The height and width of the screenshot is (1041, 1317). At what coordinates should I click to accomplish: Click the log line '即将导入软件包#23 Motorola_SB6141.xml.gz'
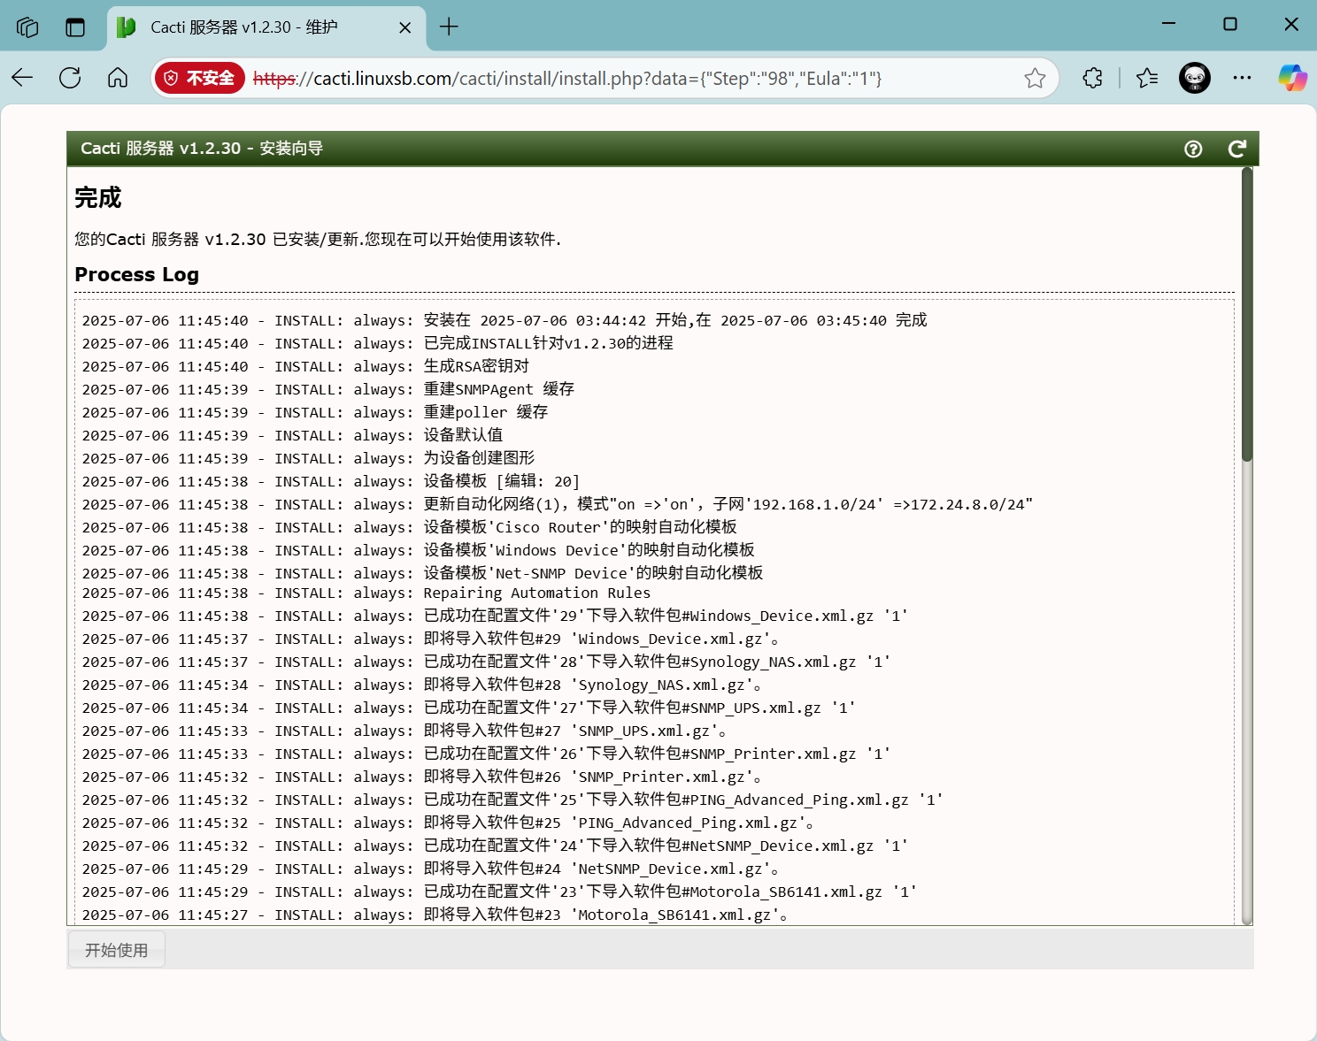tap(435, 915)
